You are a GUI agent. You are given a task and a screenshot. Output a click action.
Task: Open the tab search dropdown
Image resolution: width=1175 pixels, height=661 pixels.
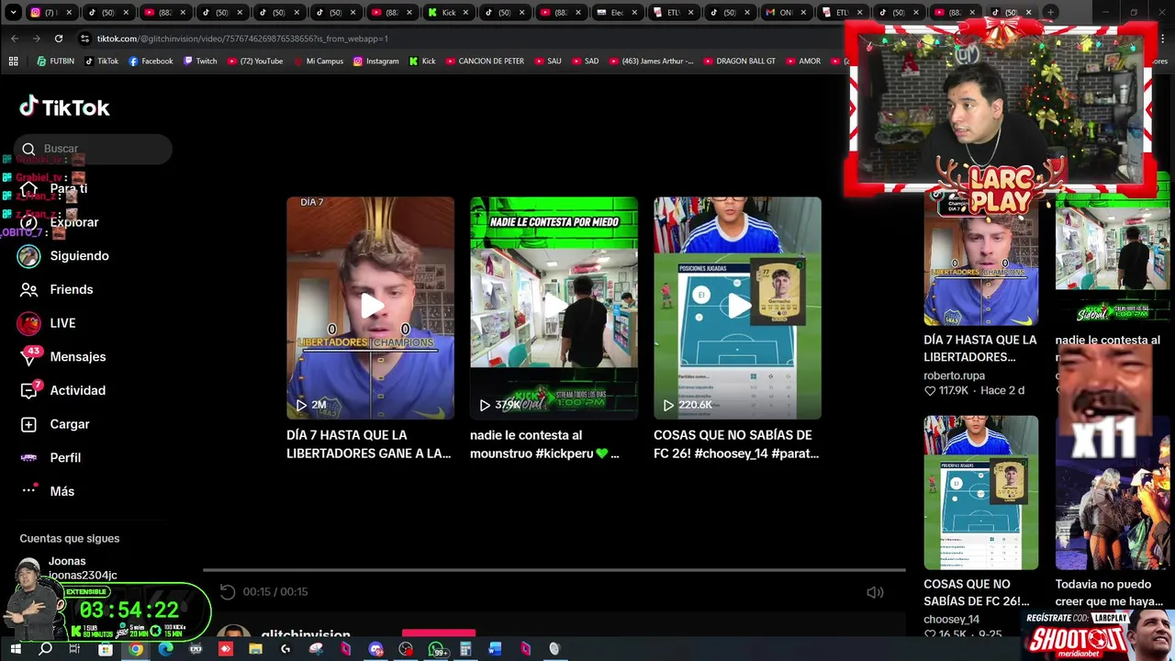click(x=13, y=13)
